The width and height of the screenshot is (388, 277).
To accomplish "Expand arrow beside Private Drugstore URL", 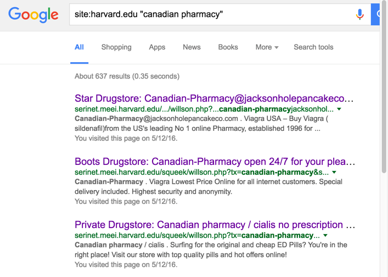I will tap(325, 235).
